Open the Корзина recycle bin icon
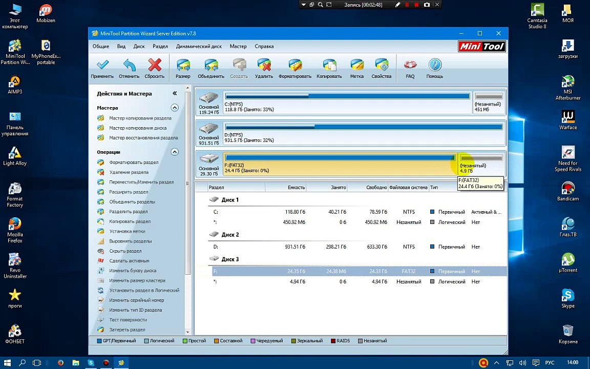This screenshot has height=369, width=590. [x=568, y=334]
